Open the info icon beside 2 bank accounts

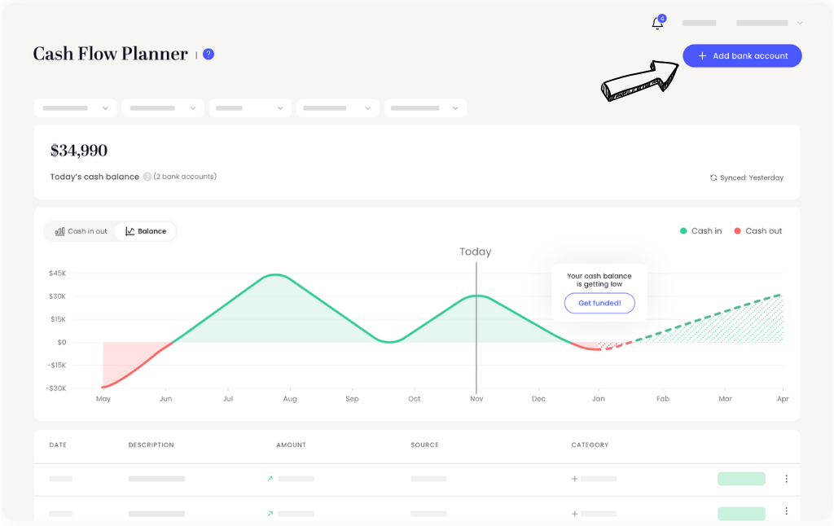(147, 177)
